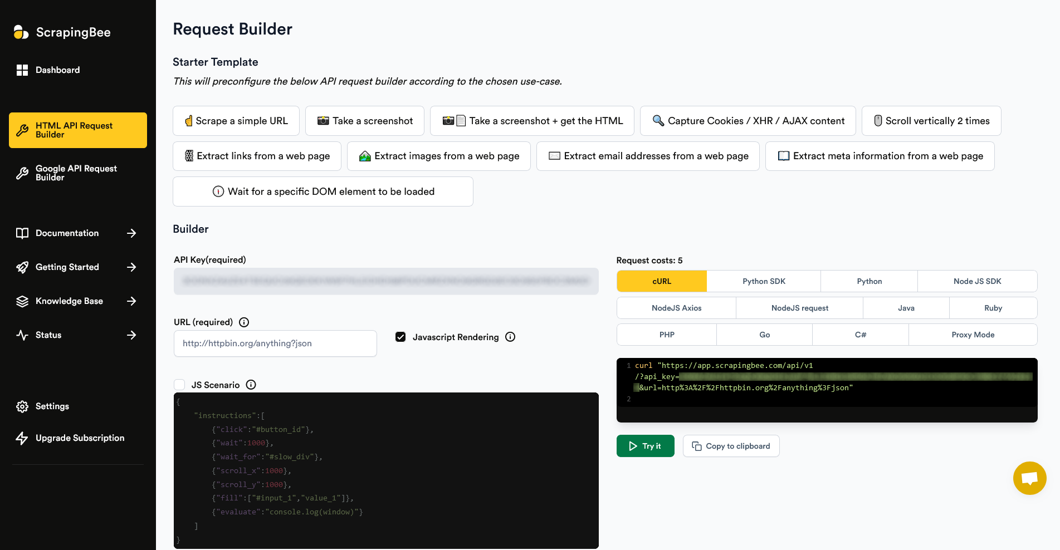The height and width of the screenshot is (550, 1060).
Task: Click the Knowledge Base layers icon
Action: [x=22, y=301]
